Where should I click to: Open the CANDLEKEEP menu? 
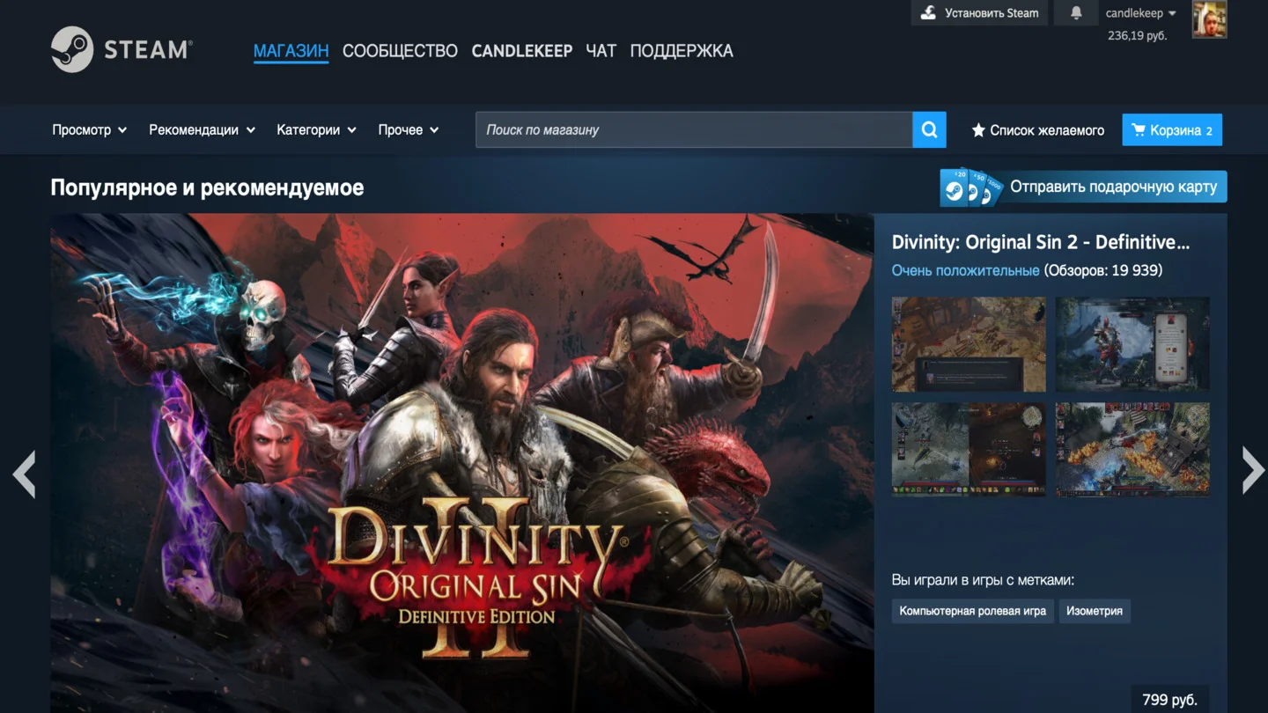pos(521,51)
